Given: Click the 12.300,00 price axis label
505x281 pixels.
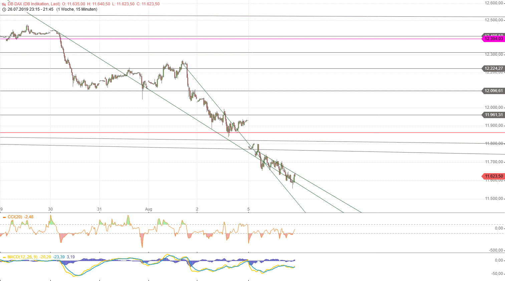Looking at the screenshot, I should pos(494,54).
